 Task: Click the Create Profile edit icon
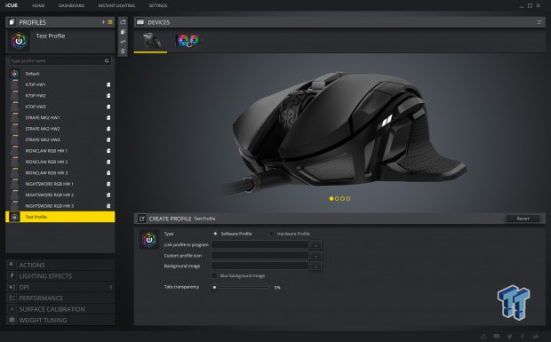(141, 219)
